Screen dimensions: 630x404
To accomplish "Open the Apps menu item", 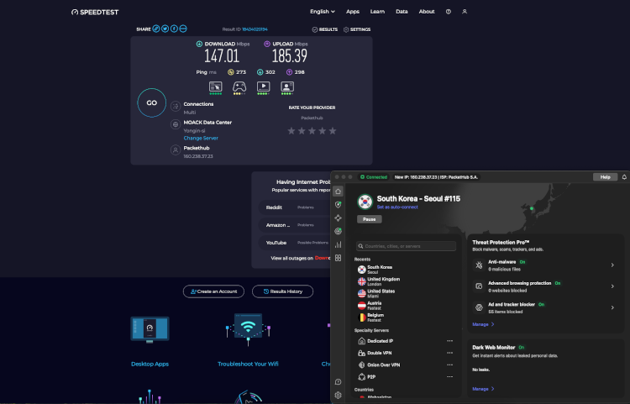I will [x=352, y=12].
